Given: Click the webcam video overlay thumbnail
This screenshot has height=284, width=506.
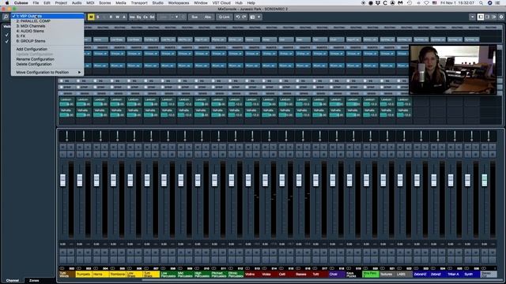Looking at the screenshot, I should coord(453,70).
